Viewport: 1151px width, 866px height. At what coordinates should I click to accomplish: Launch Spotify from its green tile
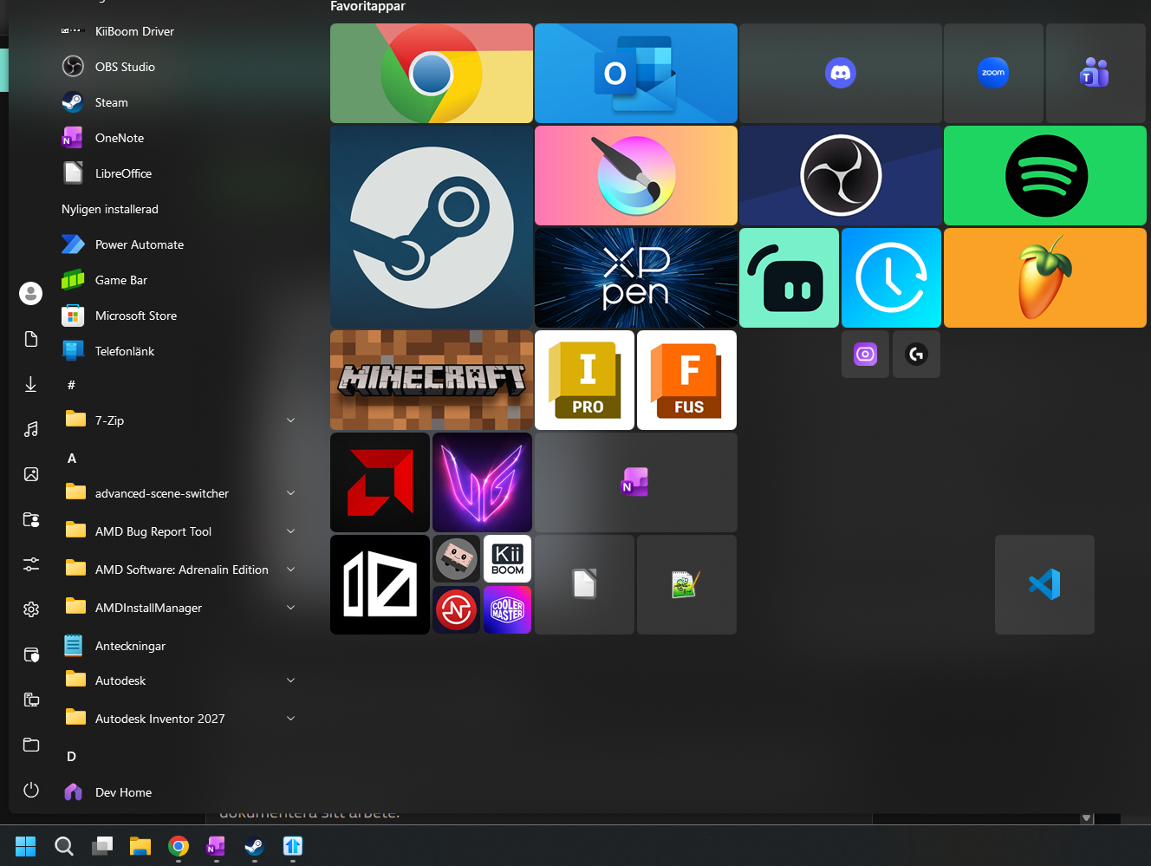[1045, 176]
